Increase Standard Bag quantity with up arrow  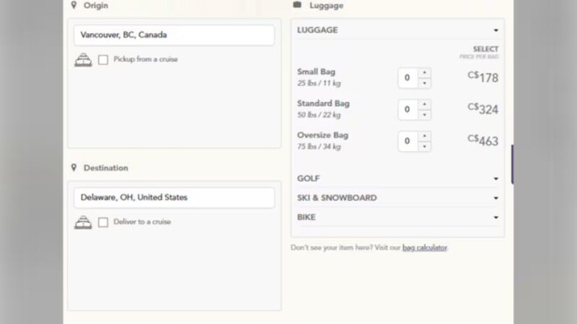click(425, 105)
